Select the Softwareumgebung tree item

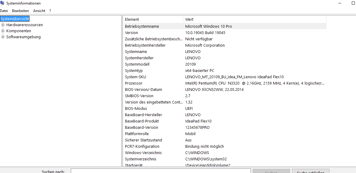(23, 37)
